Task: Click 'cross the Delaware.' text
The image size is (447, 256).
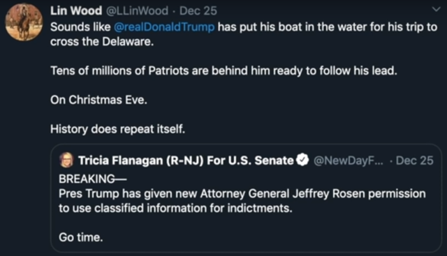Action: [x=102, y=42]
